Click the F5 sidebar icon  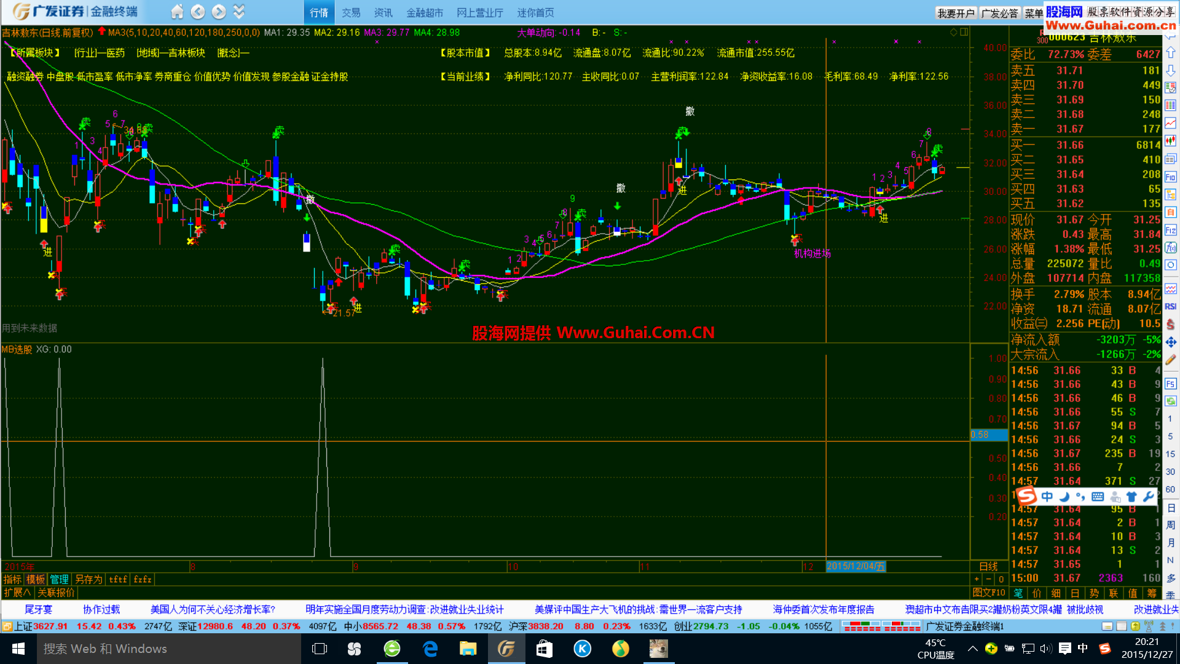tap(1171, 384)
